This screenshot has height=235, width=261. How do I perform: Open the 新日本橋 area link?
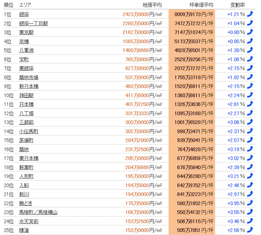pyautogui.click(x=29, y=86)
